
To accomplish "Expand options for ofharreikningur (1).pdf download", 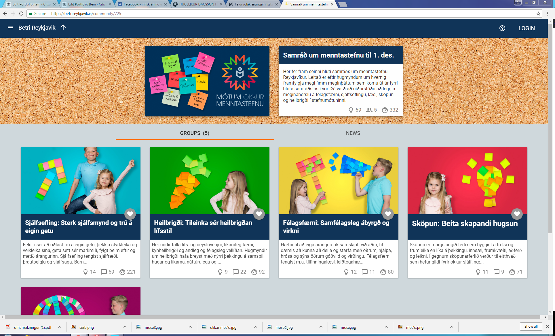I will 60,327.
